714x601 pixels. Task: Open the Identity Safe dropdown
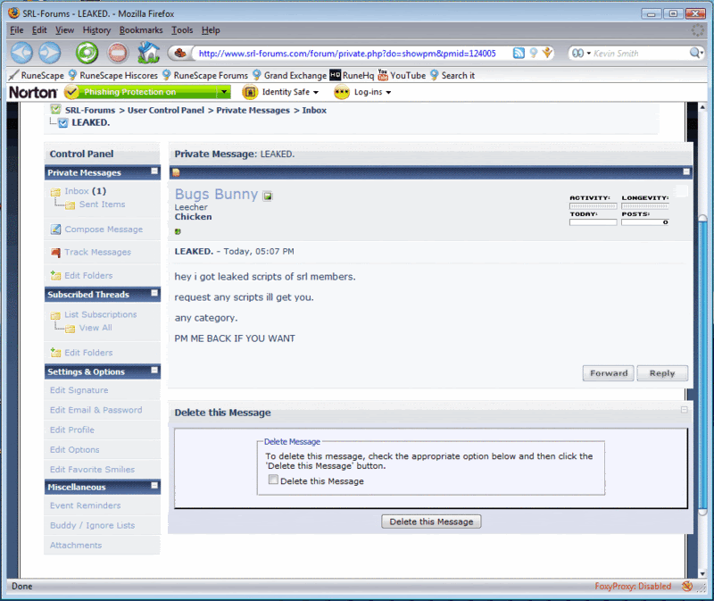click(x=280, y=92)
